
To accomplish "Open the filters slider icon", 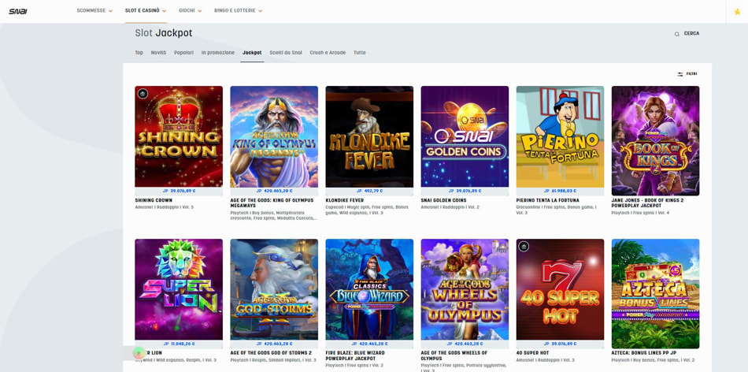I will point(679,74).
